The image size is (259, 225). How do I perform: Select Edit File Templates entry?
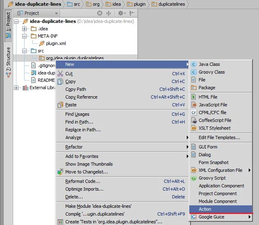click(x=221, y=137)
